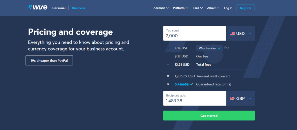The height and width of the screenshot is (130, 297).
Task: Open the USD currency selector chevron
Action: (250, 34)
